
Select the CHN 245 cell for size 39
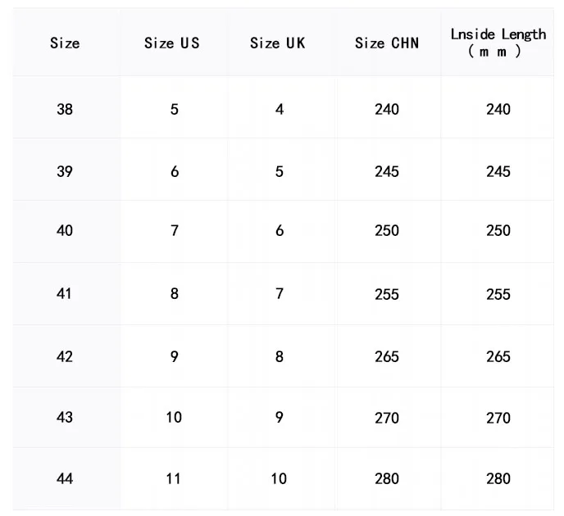coord(387,171)
